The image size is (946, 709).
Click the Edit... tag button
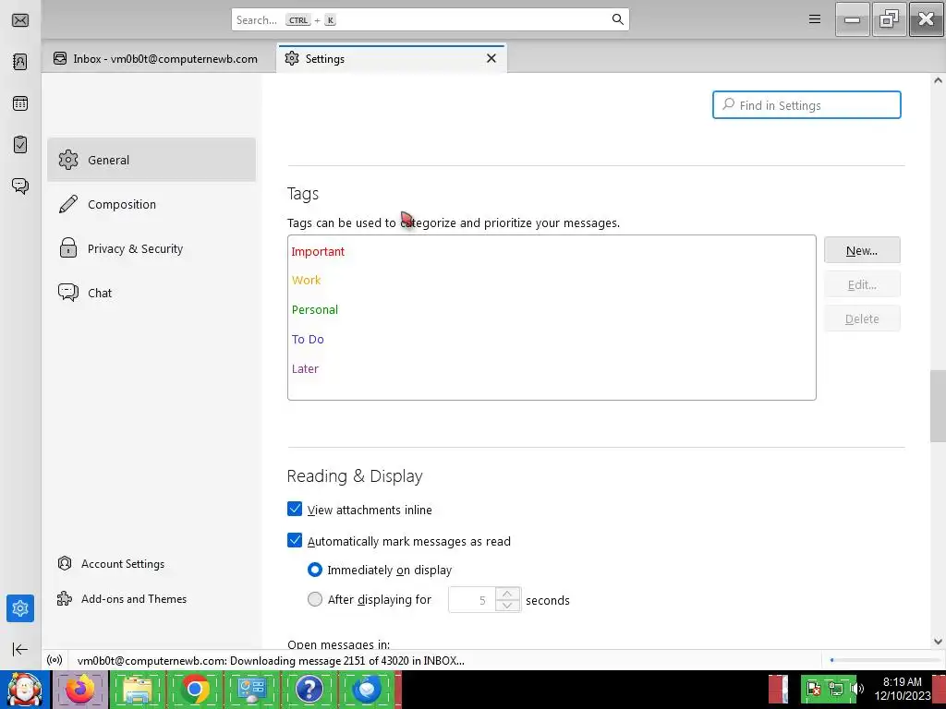pos(862,284)
